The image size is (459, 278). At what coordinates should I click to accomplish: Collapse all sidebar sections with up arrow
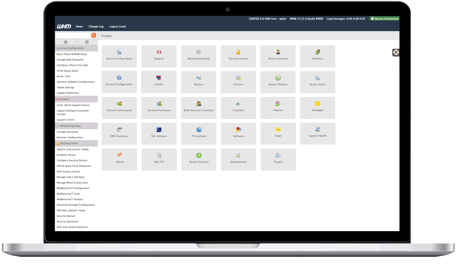click(66, 42)
